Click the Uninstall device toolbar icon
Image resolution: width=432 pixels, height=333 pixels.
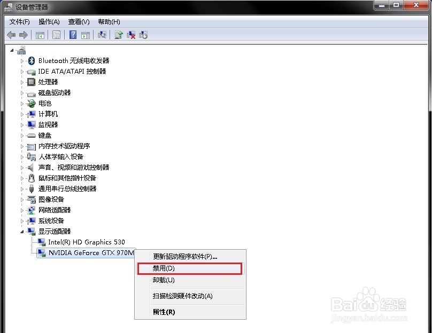[x=131, y=35]
